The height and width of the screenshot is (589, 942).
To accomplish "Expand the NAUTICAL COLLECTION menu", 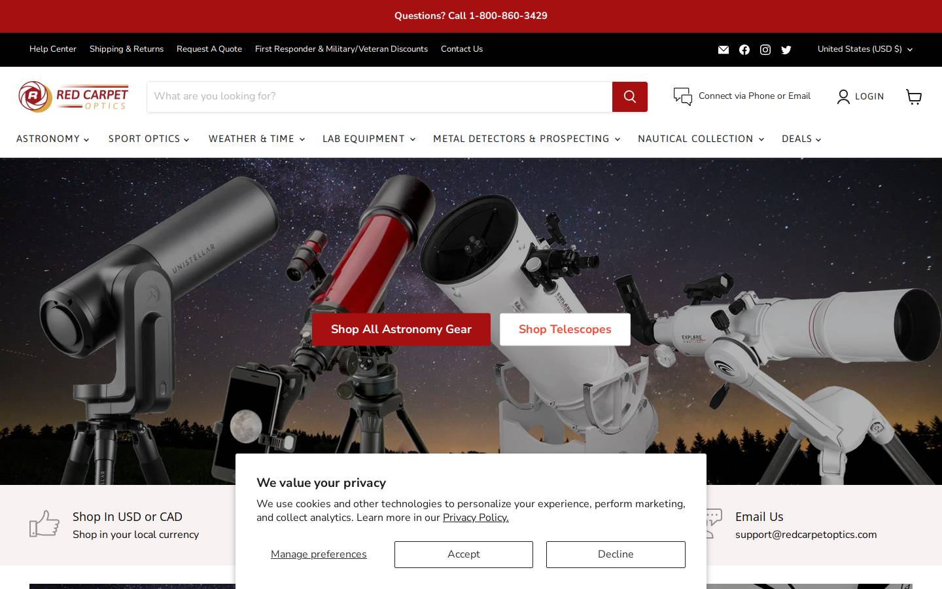I will [x=701, y=139].
